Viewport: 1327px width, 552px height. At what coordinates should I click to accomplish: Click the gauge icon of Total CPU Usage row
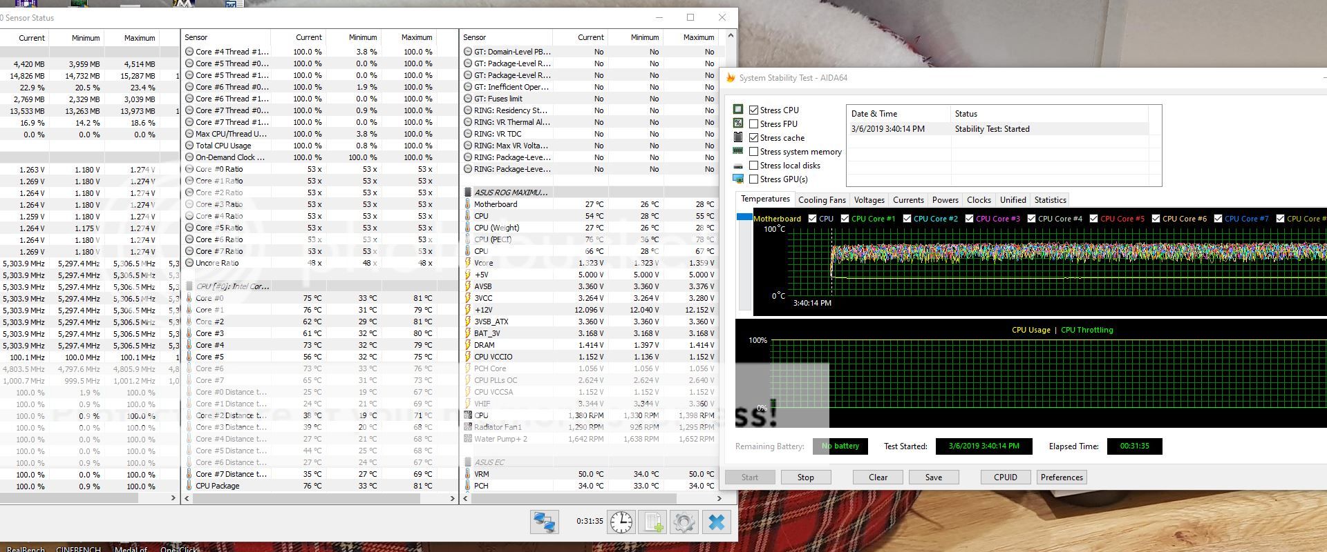coord(189,146)
